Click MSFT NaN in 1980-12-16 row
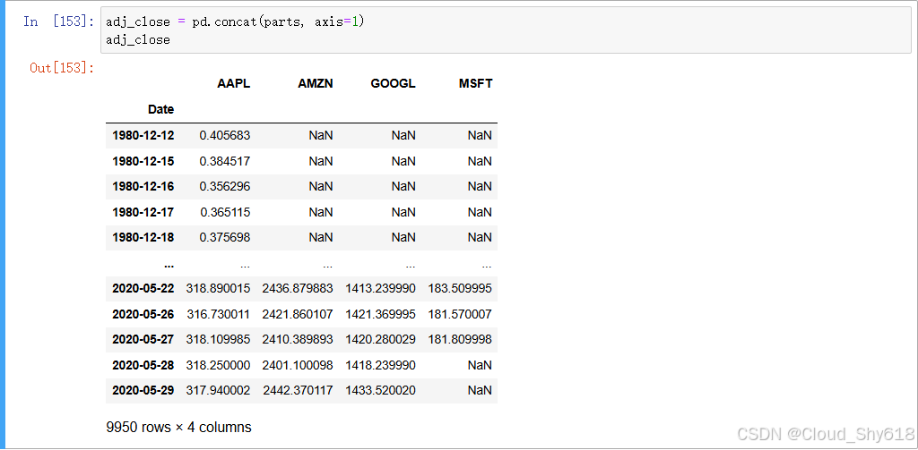This screenshot has height=450, width=918. point(481,186)
